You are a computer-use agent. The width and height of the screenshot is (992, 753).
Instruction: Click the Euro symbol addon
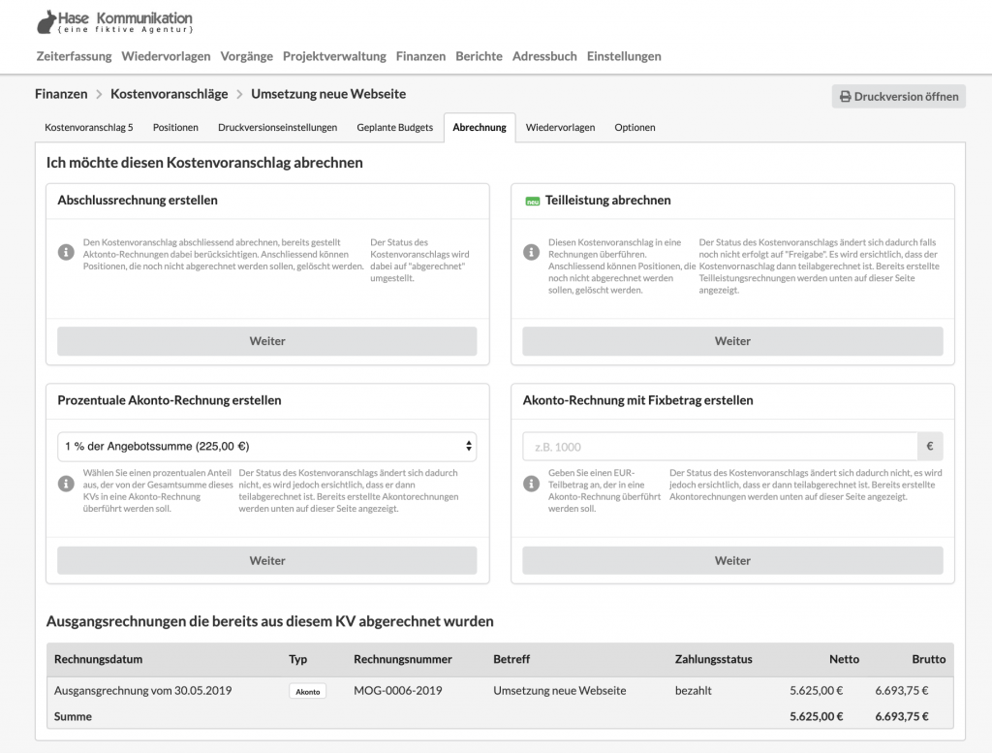[x=930, y=446]
